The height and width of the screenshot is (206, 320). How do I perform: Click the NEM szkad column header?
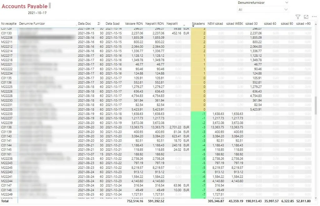215,23
